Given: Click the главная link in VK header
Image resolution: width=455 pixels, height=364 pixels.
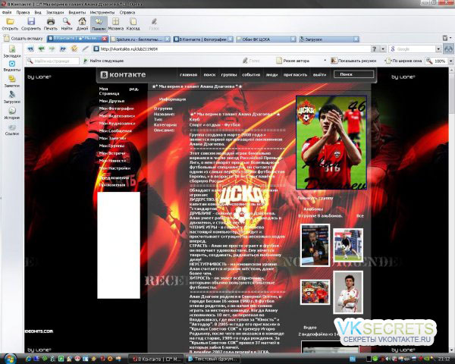Looking at the screenshot, I should pyautogui.click(x=188, y=74).
